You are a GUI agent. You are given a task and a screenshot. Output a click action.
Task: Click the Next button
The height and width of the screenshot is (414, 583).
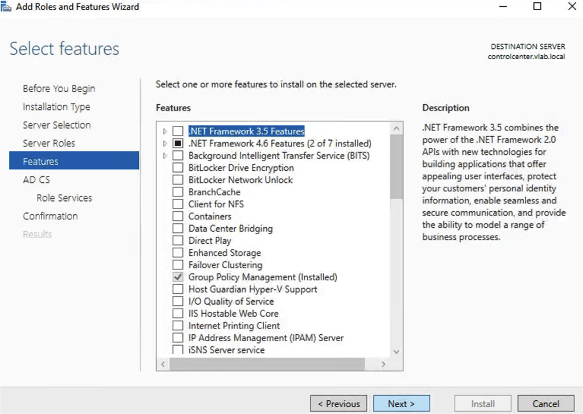click(x=401, y=404)
